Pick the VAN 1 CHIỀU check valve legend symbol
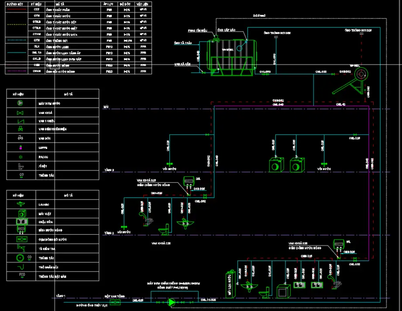This screenshot has width=402, height=311. [20, 121]
